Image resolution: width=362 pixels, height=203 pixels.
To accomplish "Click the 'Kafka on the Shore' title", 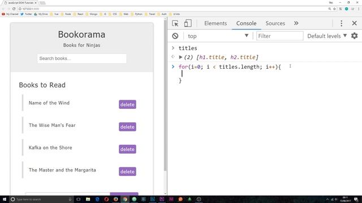I will 50,148.
